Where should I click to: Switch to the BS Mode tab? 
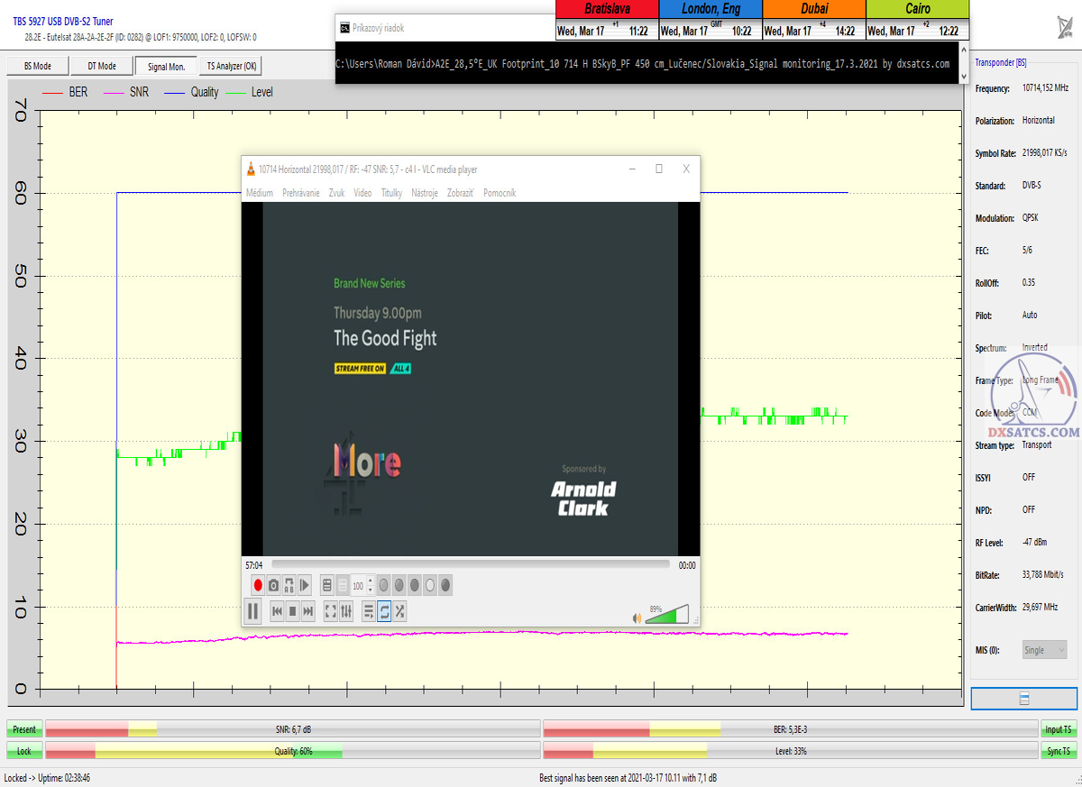point(37,66)
